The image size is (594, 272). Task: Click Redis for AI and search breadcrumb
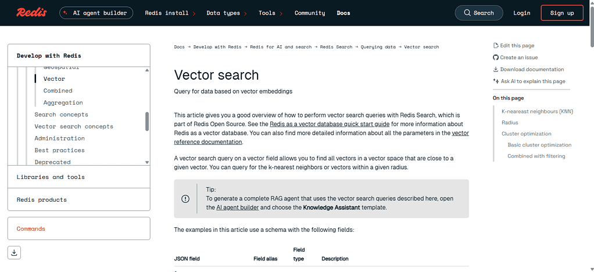click(x=281, y=47)
